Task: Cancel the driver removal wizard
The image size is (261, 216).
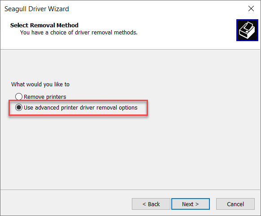Action: coord(235,204)
